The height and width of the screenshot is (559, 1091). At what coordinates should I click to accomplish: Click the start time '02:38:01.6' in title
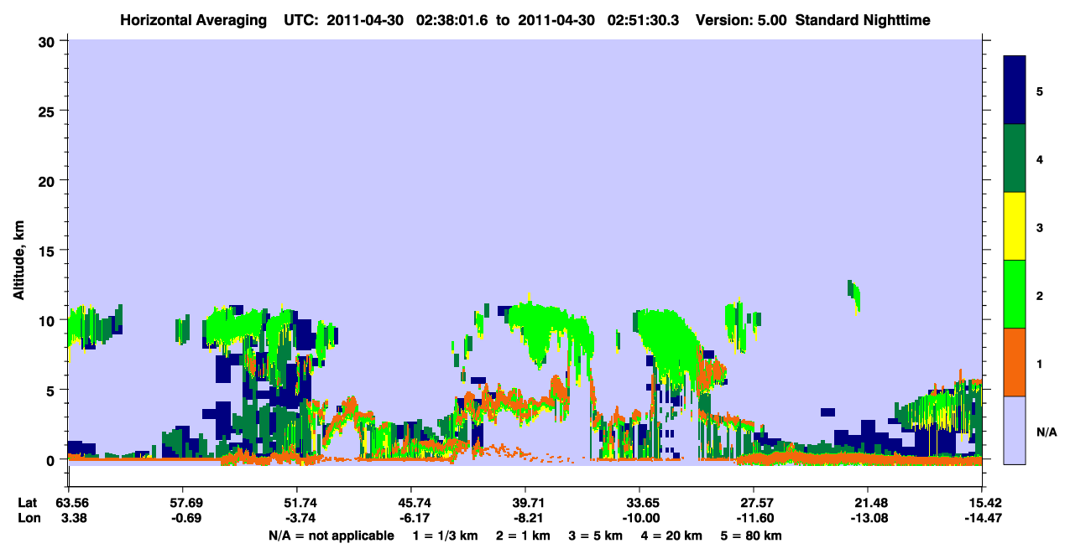[450, 20]
